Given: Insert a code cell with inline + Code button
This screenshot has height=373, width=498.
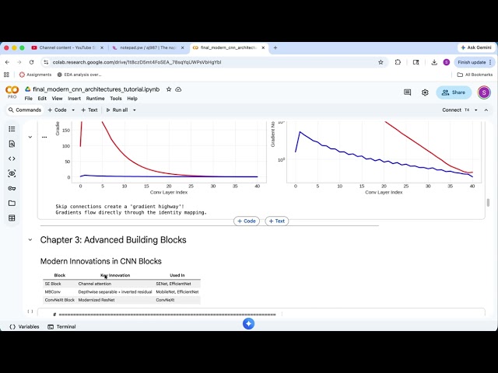Looking at the screenshot, I should tap(247, 221).
